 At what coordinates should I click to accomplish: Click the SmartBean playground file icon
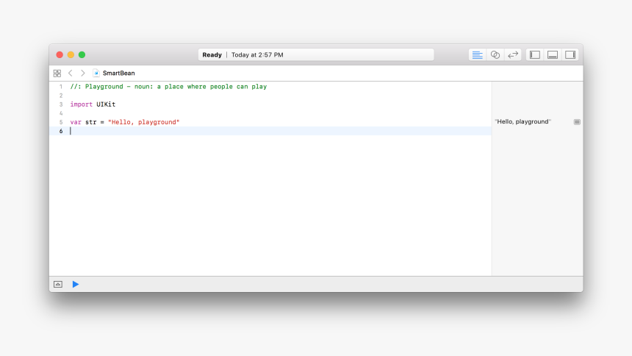point(96,74)
